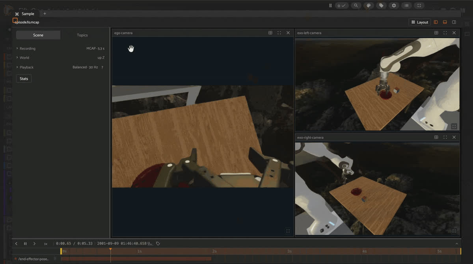Open the gear settings in top toolbar

(x=394, y=6)
